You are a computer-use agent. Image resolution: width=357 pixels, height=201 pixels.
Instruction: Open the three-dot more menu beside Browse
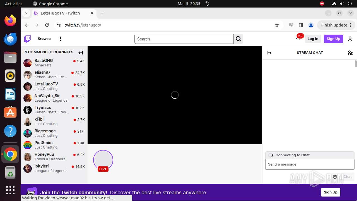[x=61, y=39]
